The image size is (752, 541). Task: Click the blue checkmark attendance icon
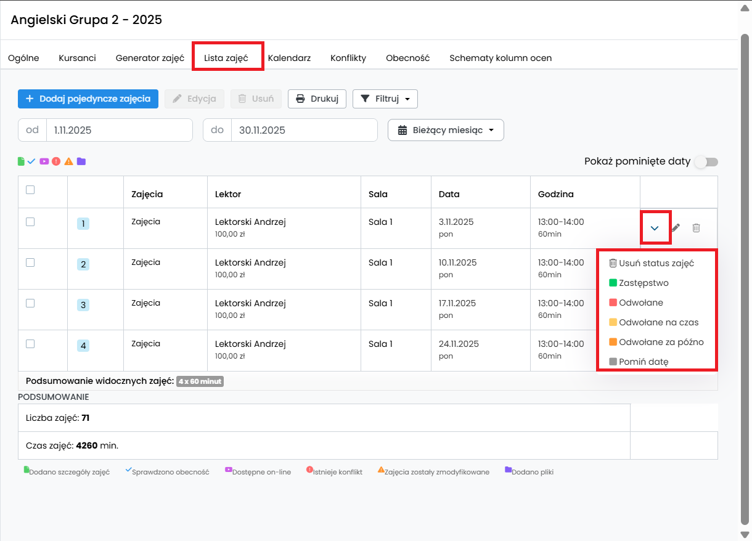point(31,161)
